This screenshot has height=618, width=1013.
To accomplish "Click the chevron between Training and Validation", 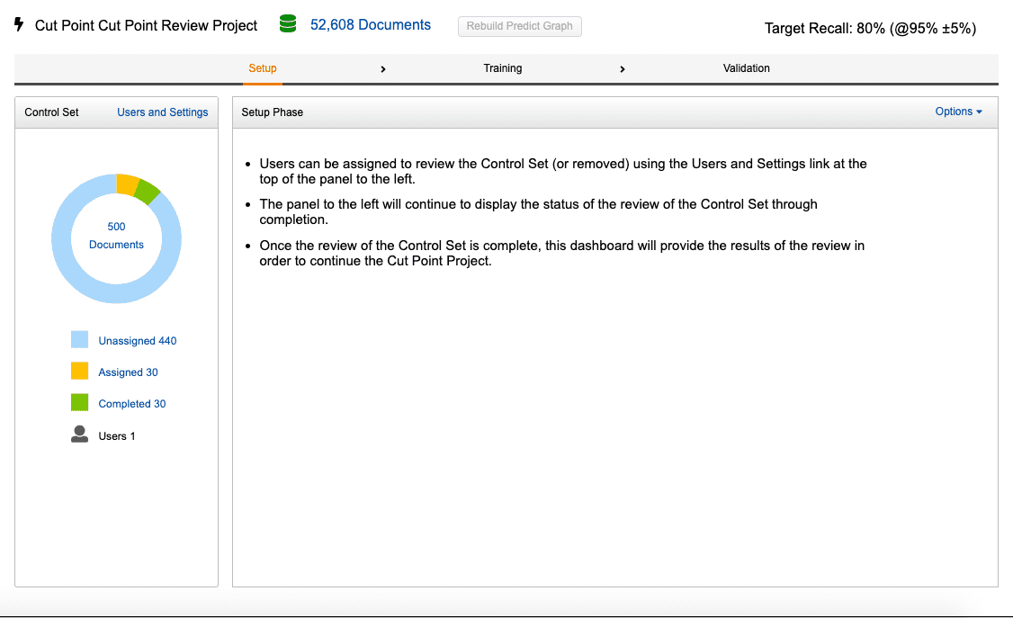I will [623, 68].
